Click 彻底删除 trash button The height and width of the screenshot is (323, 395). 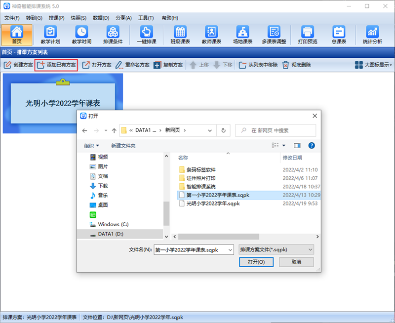pos(296,65)
